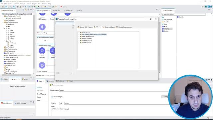Image resolution: width=213 pixels, height=120 pixels.
Task: Open the Help menu
Action: (50, 4)
